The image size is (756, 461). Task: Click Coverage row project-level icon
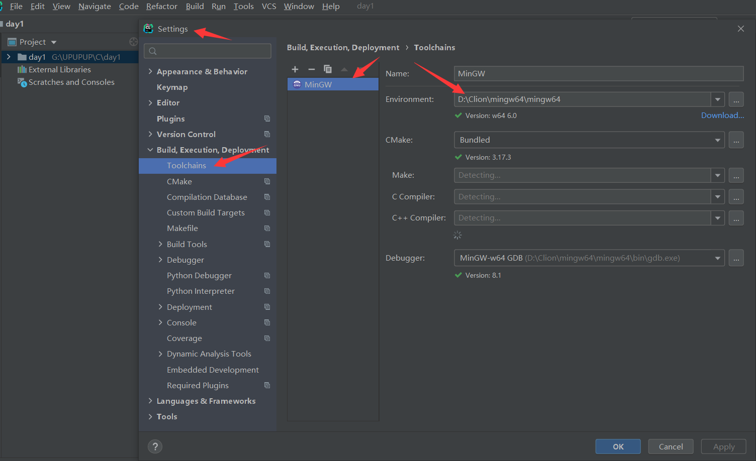[x=267, y=338]
